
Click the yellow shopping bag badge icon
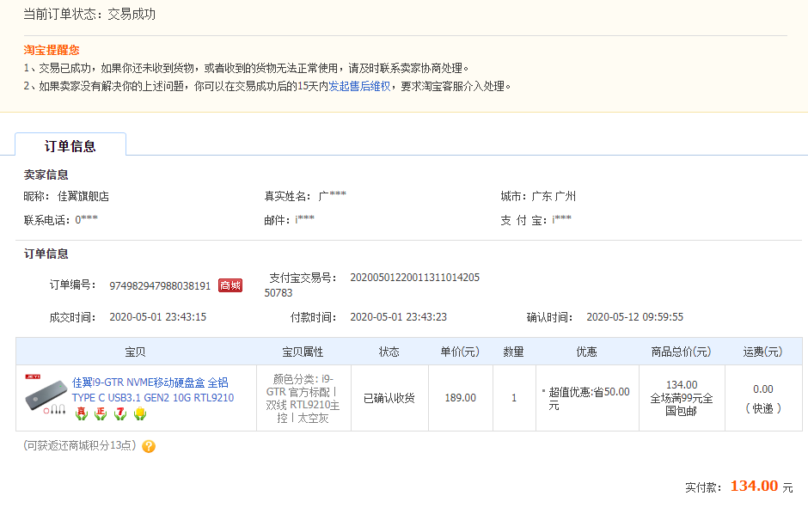[140, 413]
